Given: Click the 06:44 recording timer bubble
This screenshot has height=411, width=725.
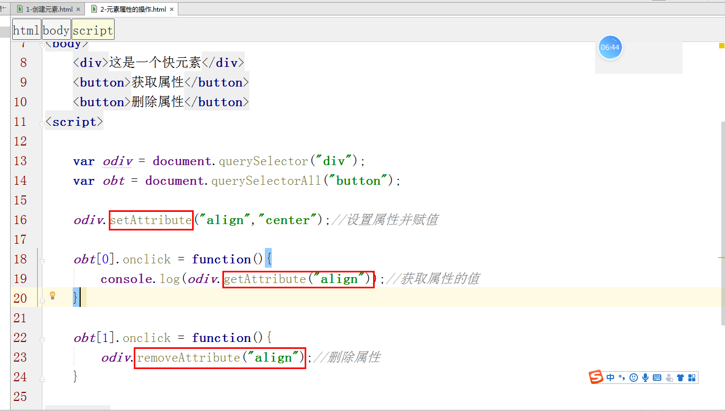Looking at the screenshot, I should tap(610, 47).
